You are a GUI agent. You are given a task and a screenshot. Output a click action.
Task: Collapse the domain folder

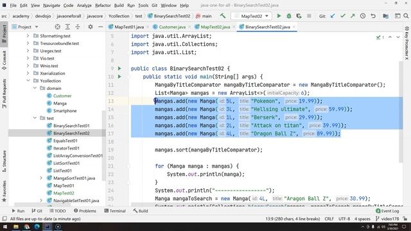pos(35,89)
